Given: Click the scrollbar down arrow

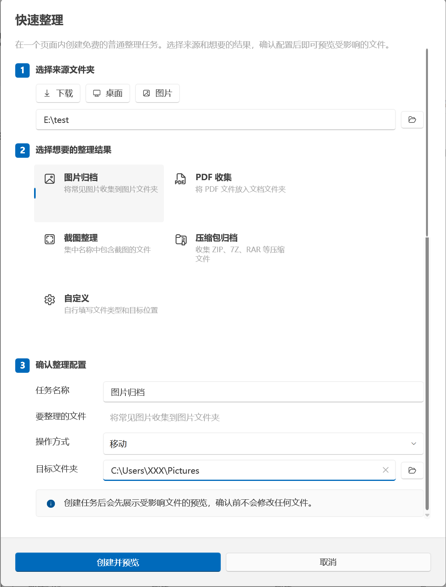Looking at the screenshot, I should tap(427, 515).
